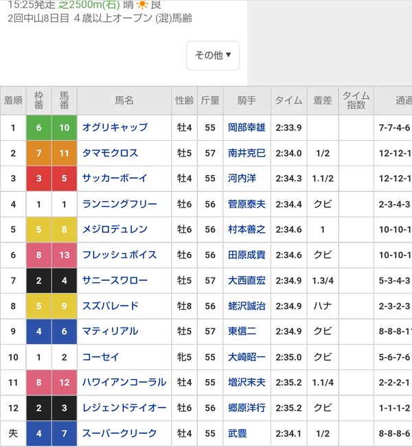Screen dimensions: 412x447
Task: Open jockey 郷原洋行 link
Action: point(247,408)
